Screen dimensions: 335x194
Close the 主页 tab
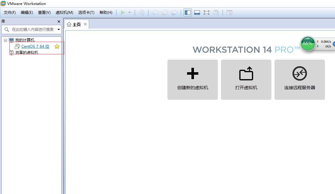click(x=85, y=24)
